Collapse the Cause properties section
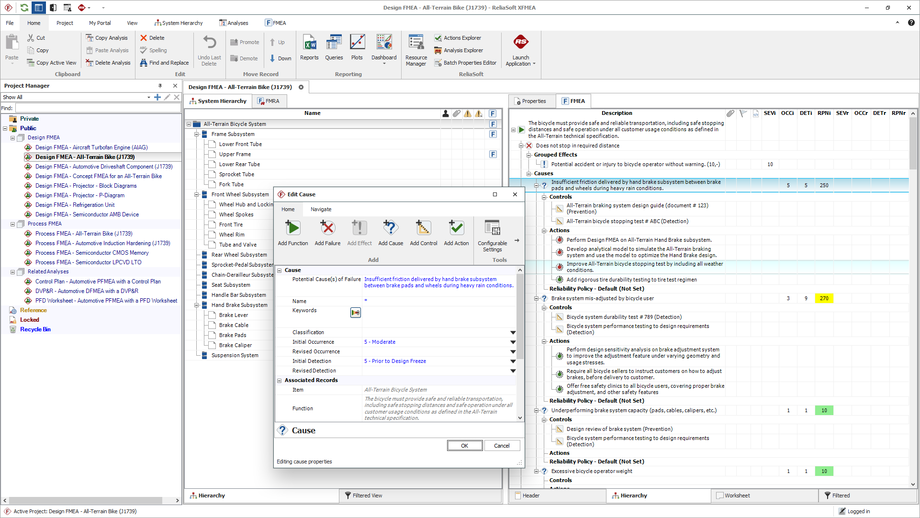The image size is (920, 518). pos(280,270)
